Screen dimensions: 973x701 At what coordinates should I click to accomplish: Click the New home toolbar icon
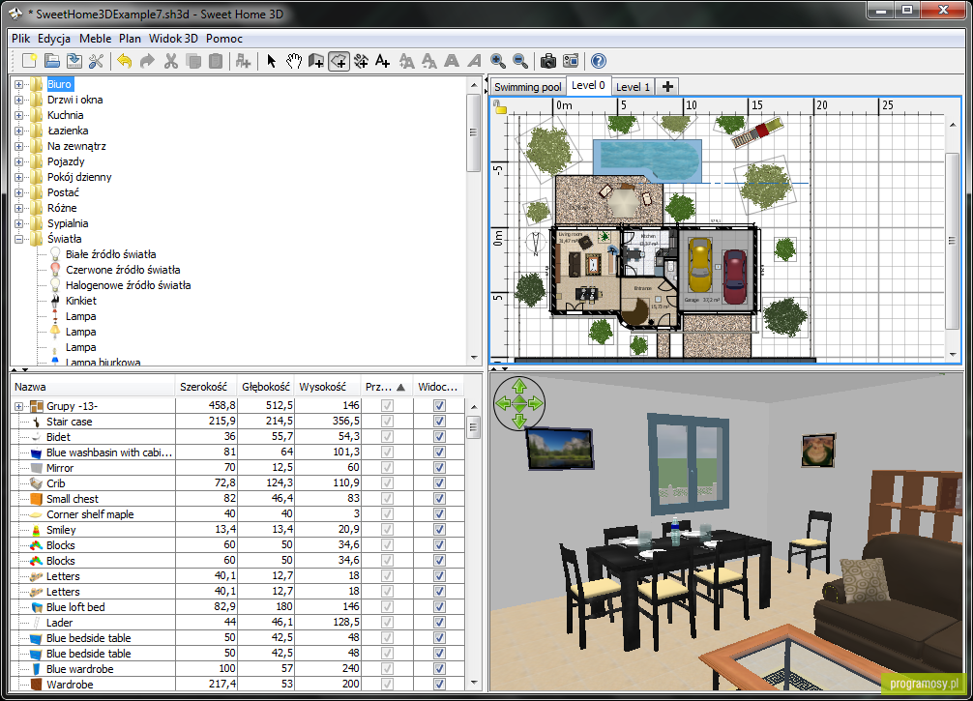29,61
